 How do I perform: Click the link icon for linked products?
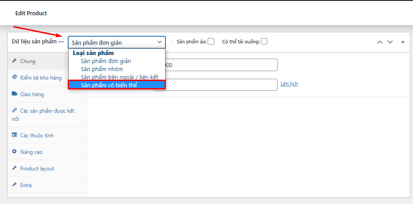point(14,110)
